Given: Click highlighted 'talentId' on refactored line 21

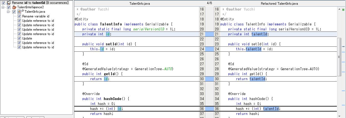Looking at the screenshot, I should click(x=260, y=34).
